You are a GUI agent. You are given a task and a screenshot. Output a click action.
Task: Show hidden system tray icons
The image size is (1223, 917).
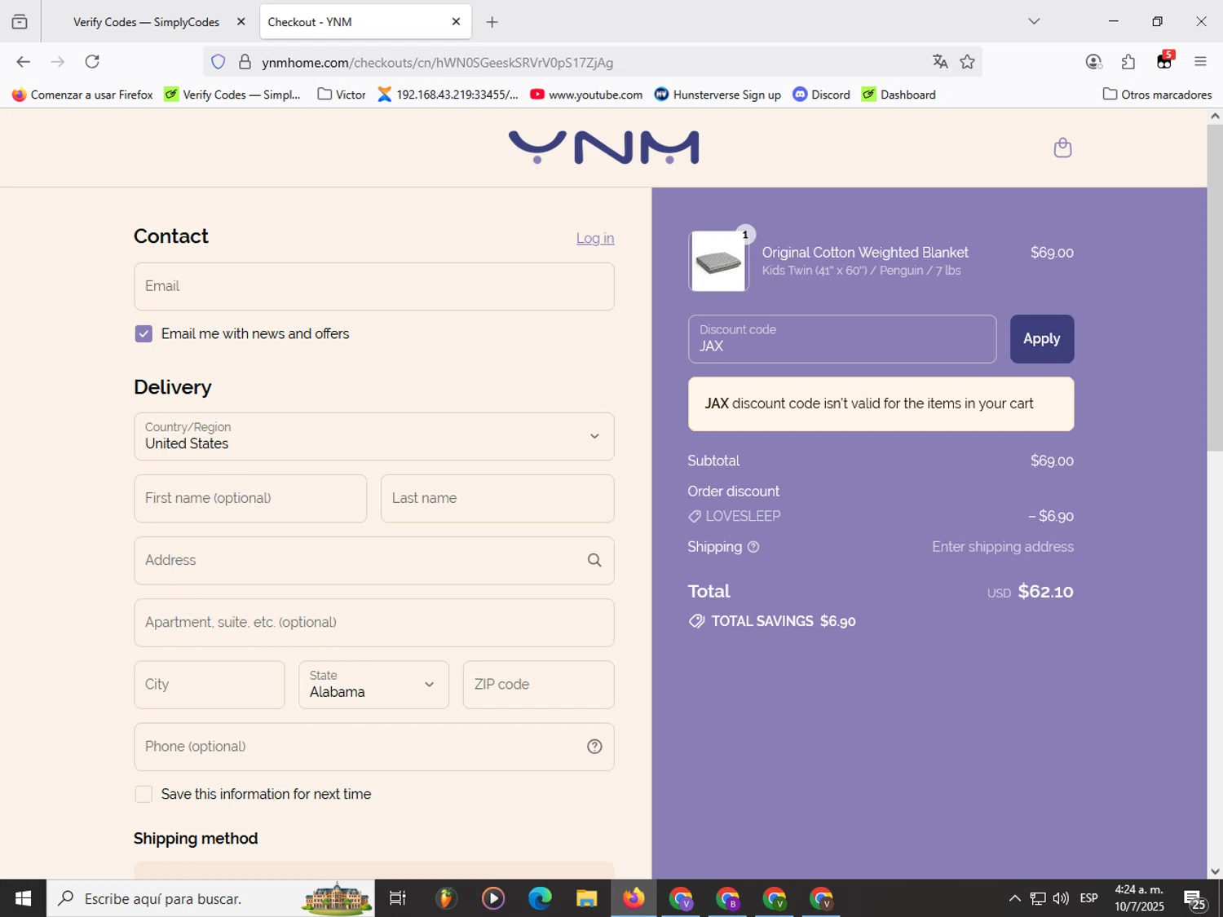(x=1014, y=898)
